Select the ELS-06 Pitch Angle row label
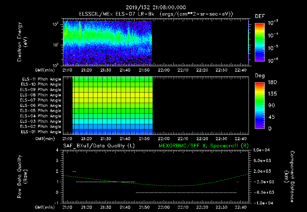Screen dimensions: 307x212 click(x=41, y=106)
